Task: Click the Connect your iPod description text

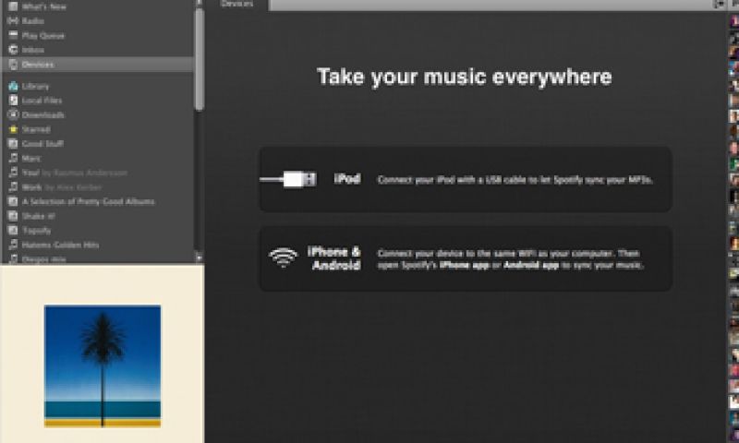Action: pyautogui.click(x=515, y=180)
